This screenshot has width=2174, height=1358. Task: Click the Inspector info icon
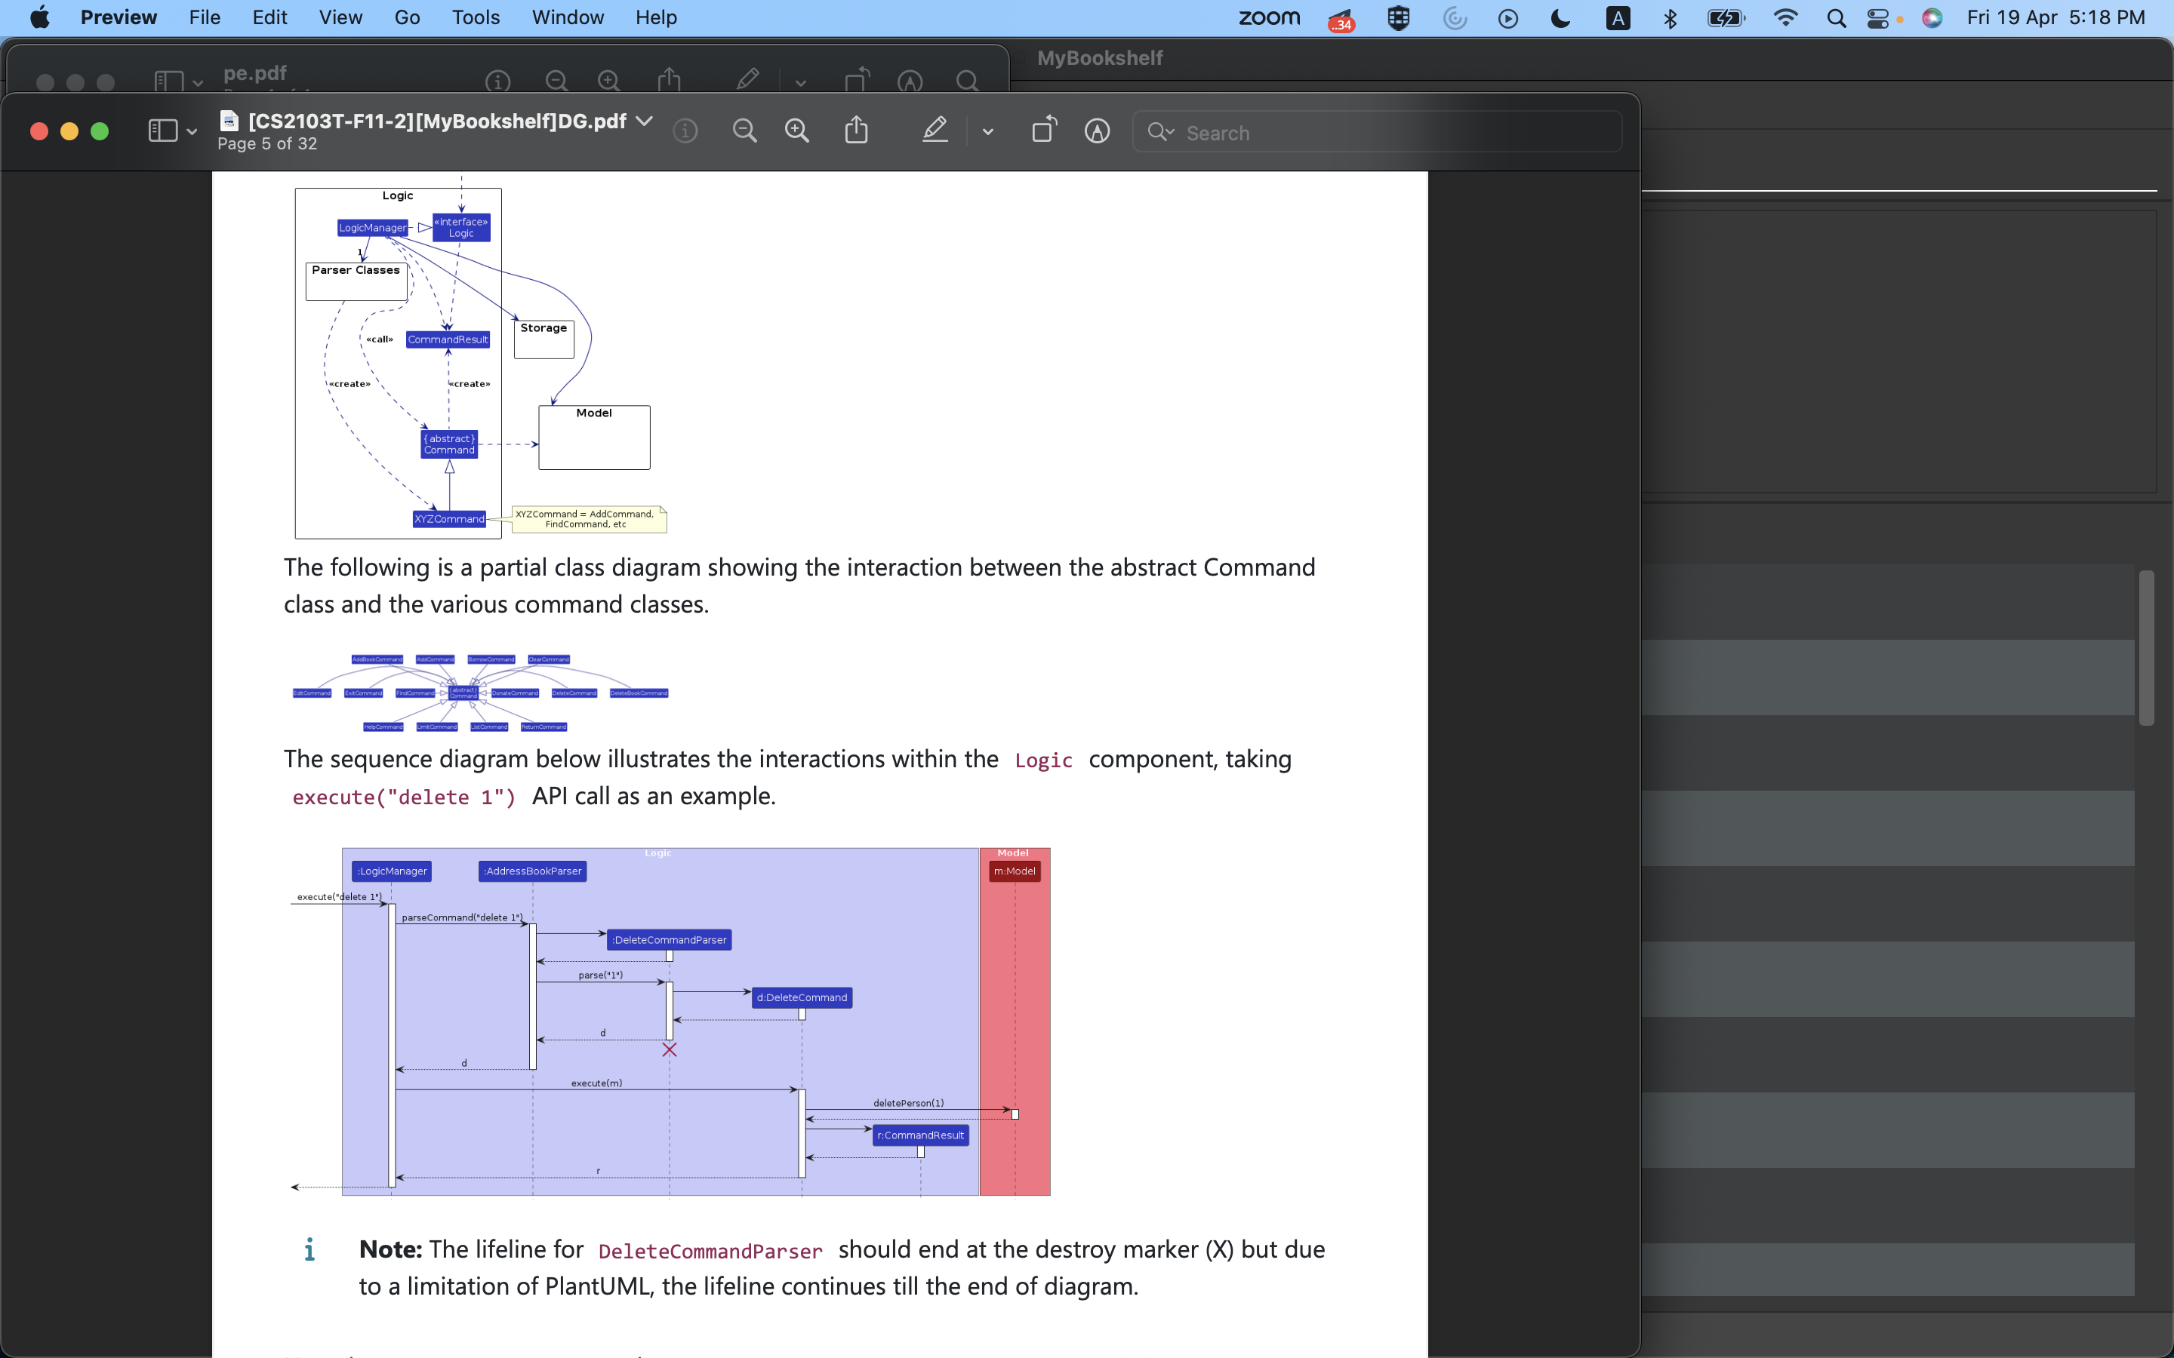pyautogui.click(x=685, y=132)
